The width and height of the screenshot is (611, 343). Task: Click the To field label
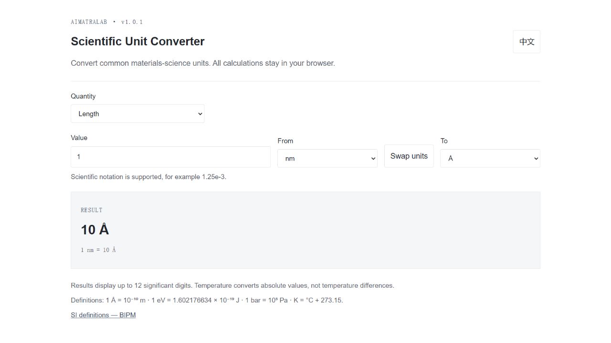coord(444,141)
